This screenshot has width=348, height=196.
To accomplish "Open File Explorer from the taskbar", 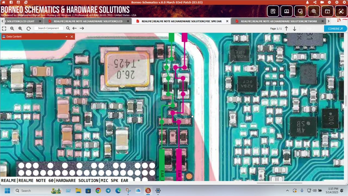I will 78,191.
